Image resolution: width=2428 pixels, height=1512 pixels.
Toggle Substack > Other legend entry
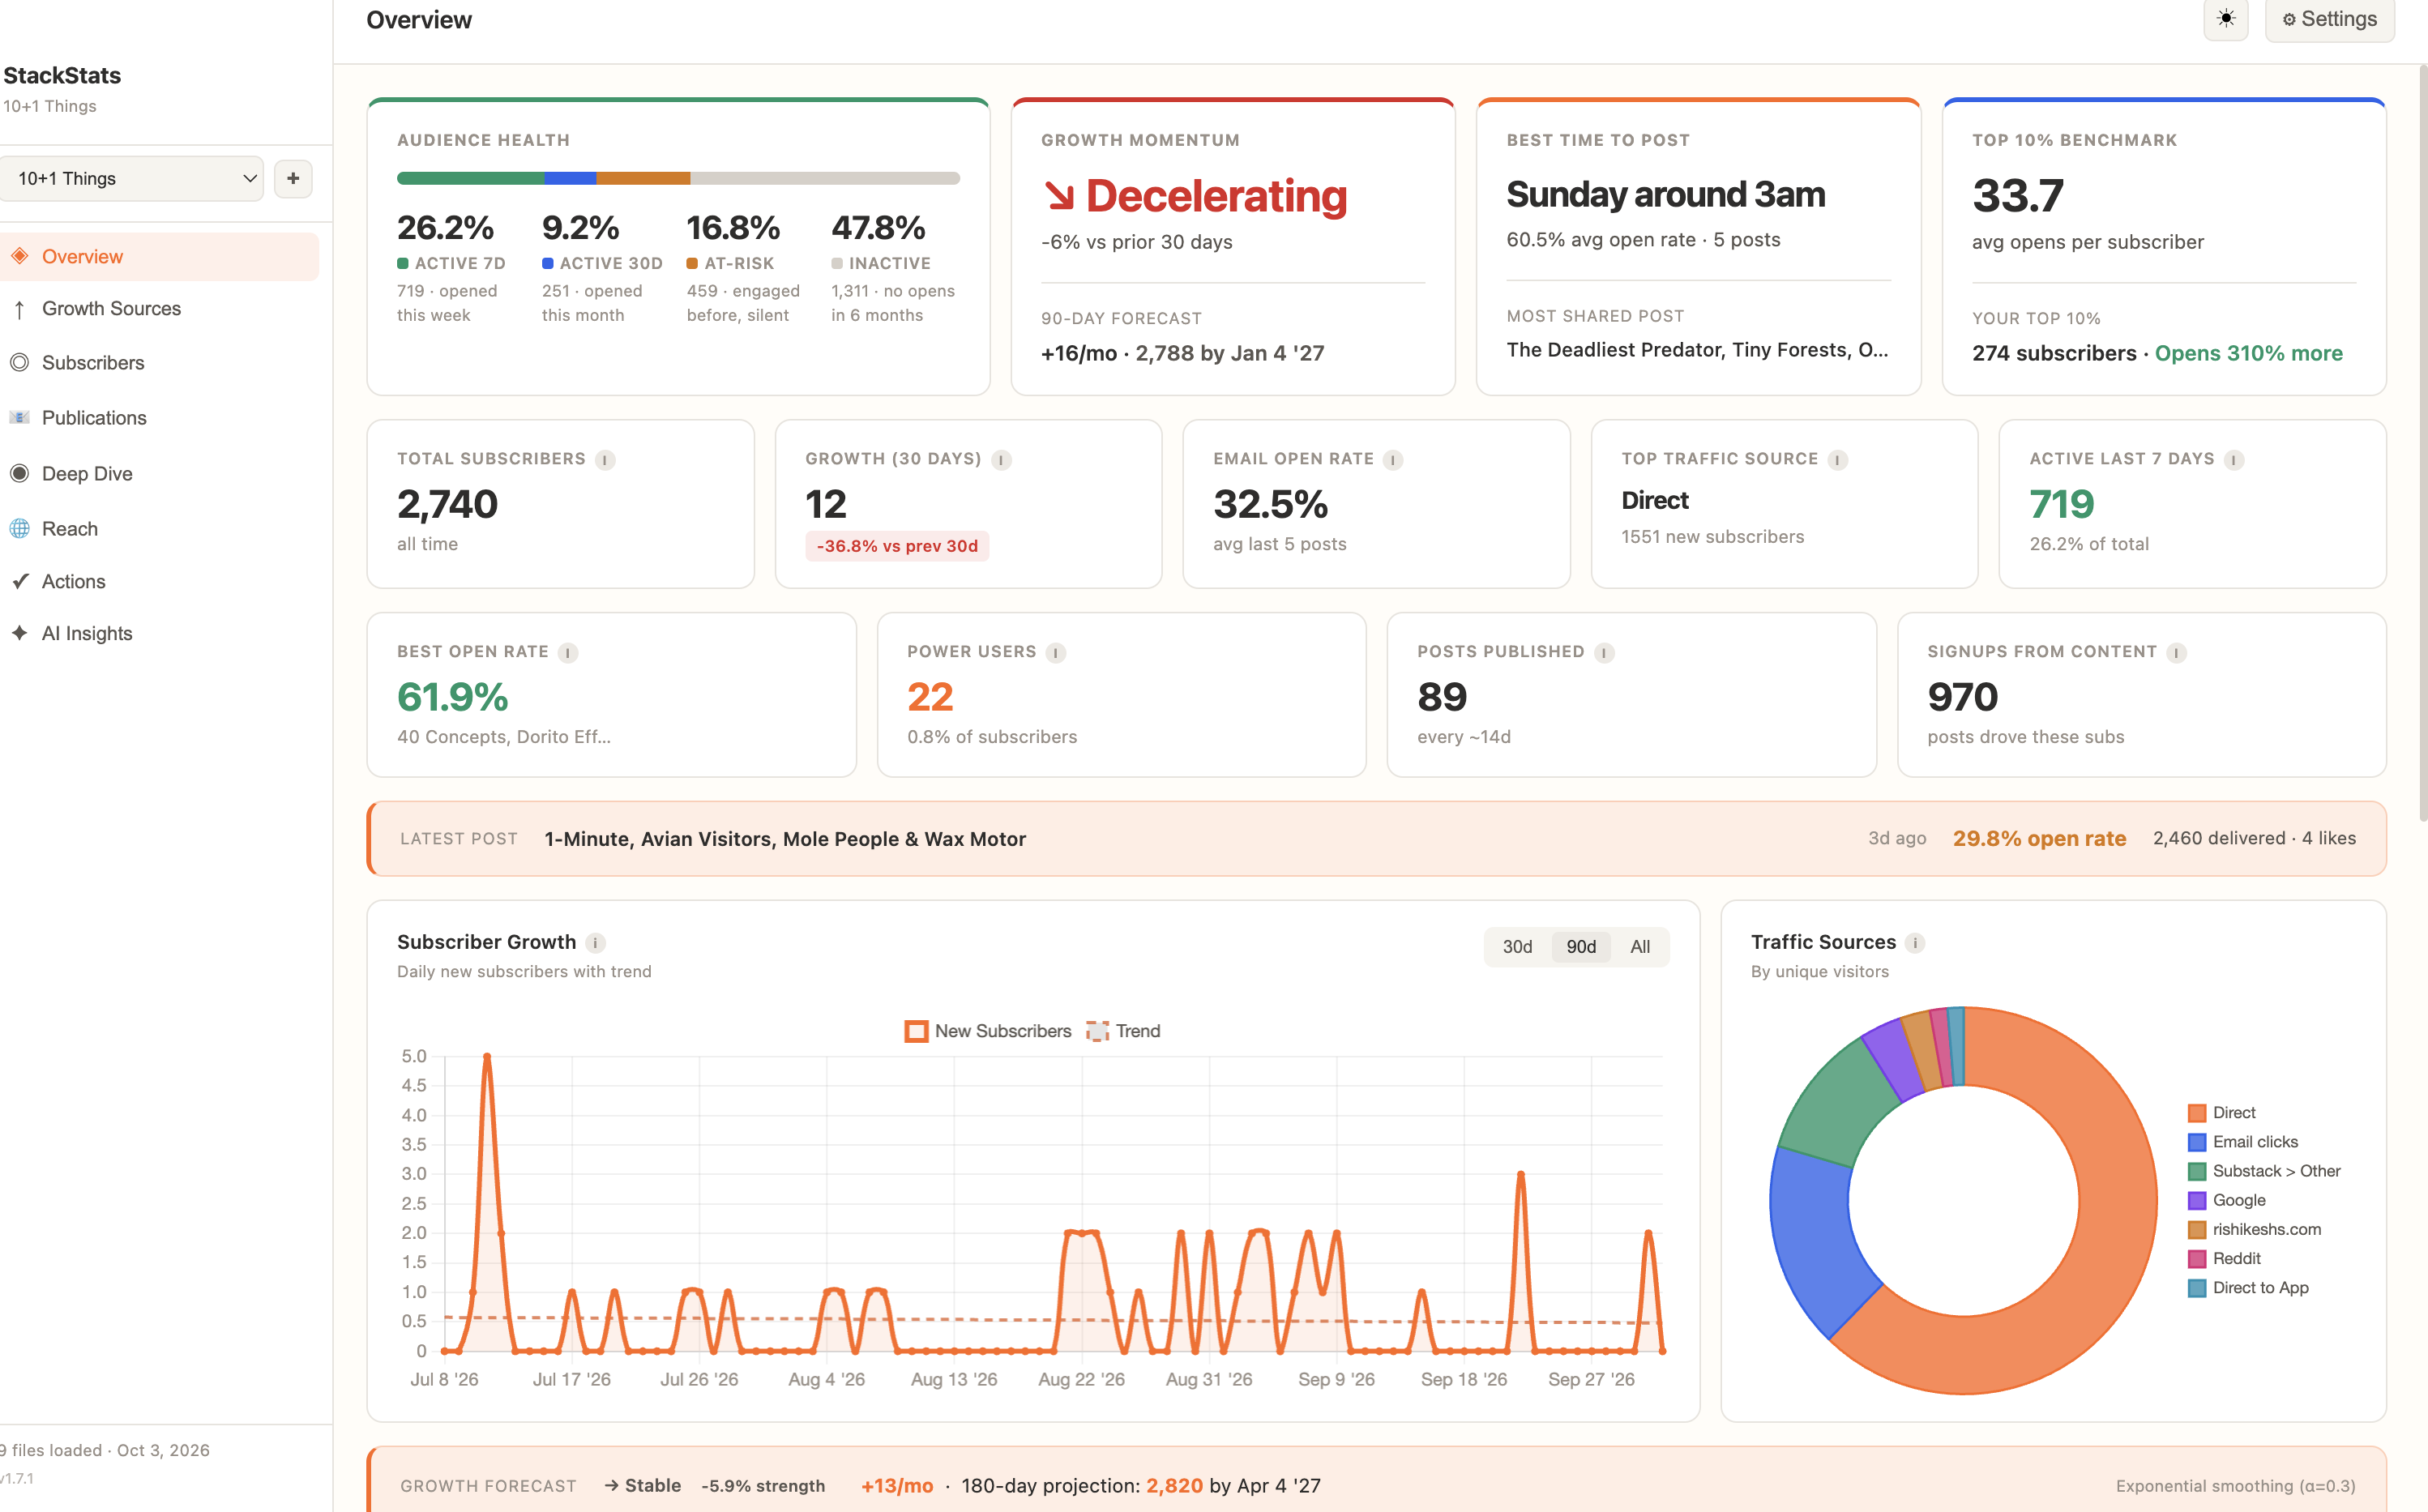pyautogui.click(x=2264, y=1171)
